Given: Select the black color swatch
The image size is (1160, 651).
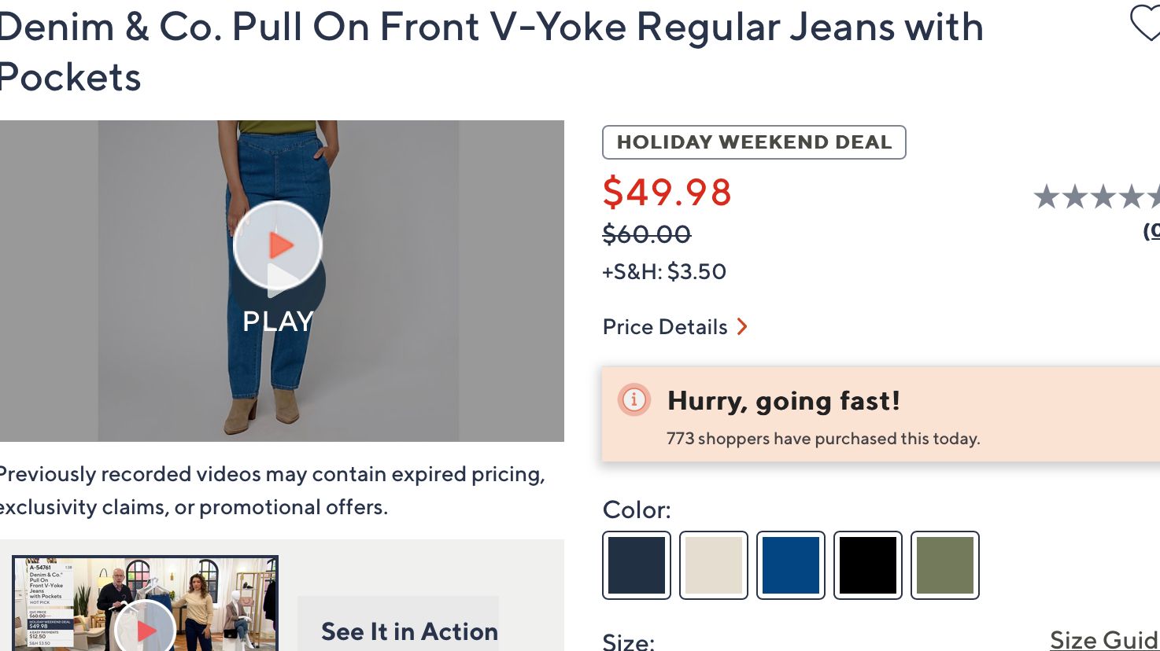Looking at the screenshot, I should click(x=868, y=565).
